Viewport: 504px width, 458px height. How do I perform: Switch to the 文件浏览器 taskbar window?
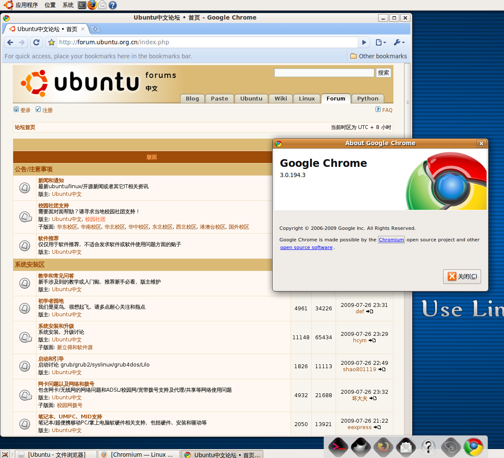56,455
